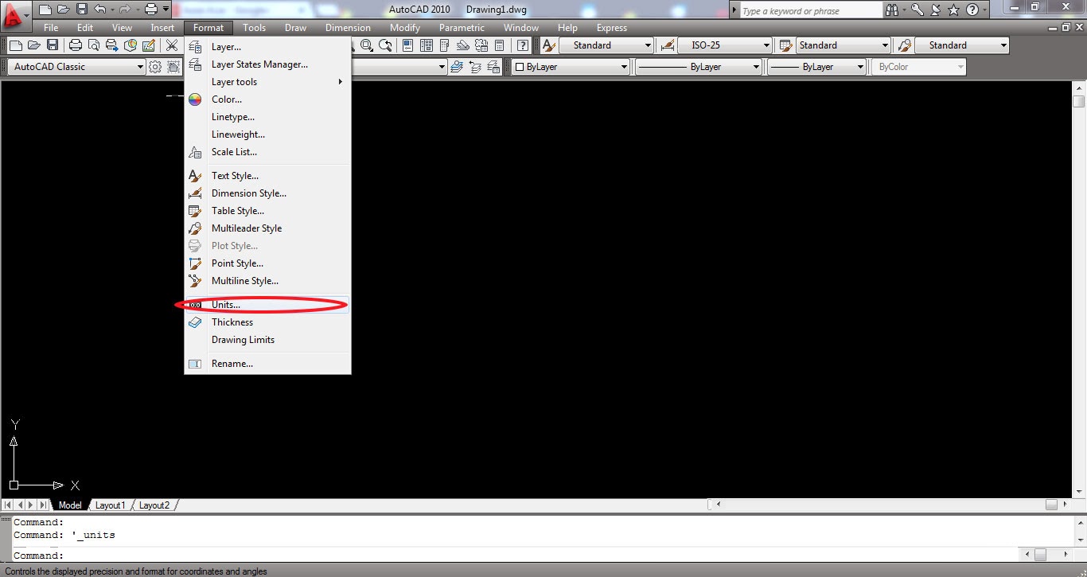Open the text style Standard dropdown
Viewport: 1087px width, 577px height.
click(x=606, y=45)
